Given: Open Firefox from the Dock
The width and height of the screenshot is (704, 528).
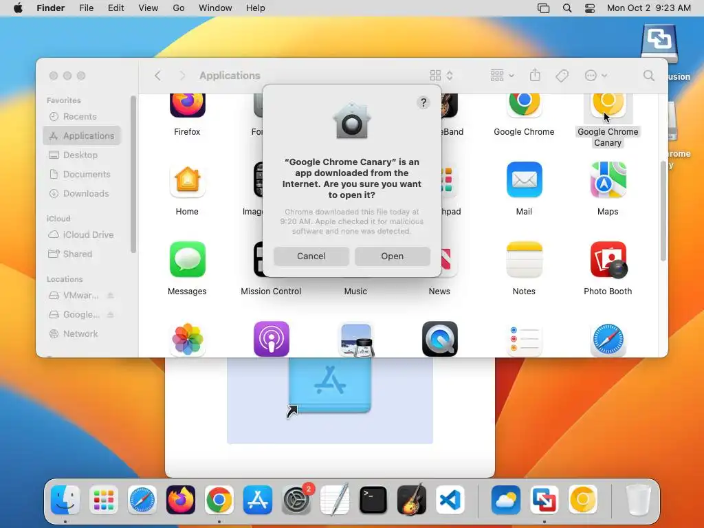Looking at the screenshot, I should (x=181, y=500).
